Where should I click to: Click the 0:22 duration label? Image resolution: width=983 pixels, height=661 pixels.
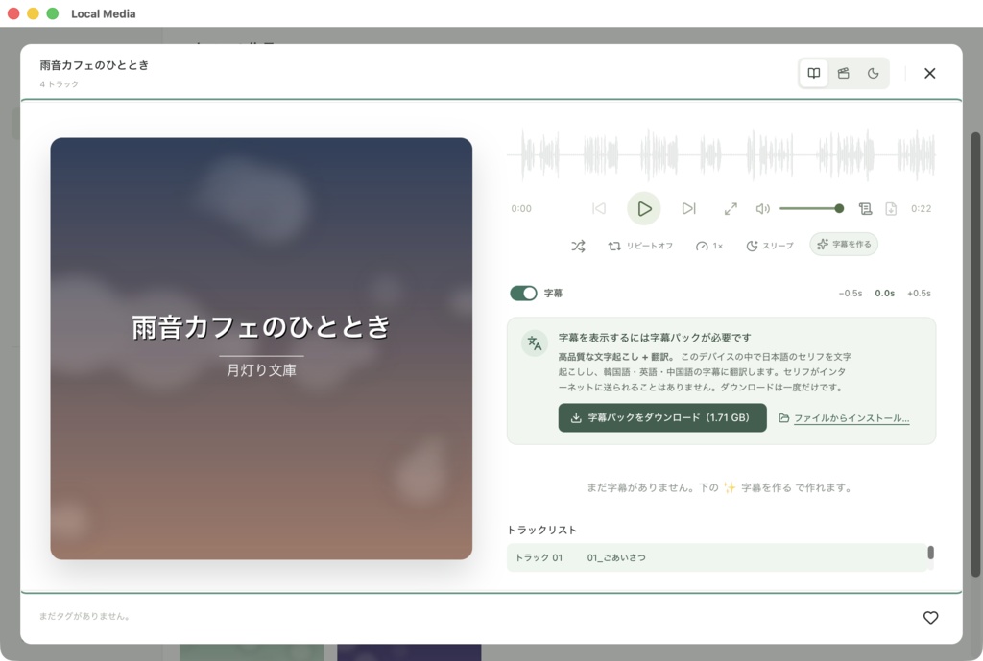(x=921, y=208)
